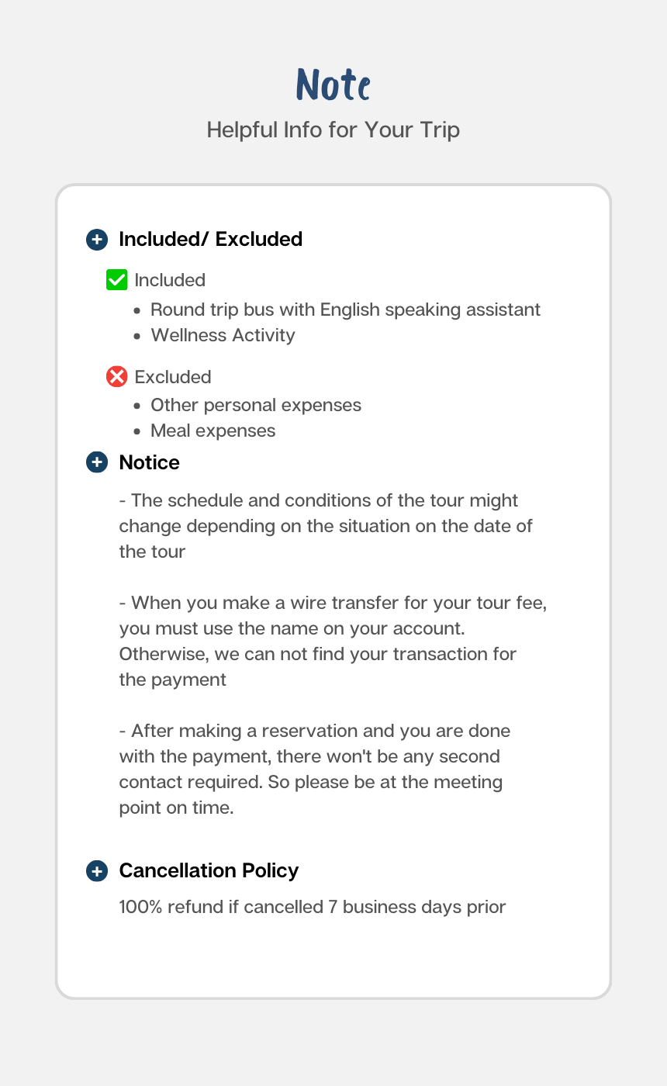Screen dimensions: 667x1086
Task: Select the Excluded label
Action: click(173, 377)
